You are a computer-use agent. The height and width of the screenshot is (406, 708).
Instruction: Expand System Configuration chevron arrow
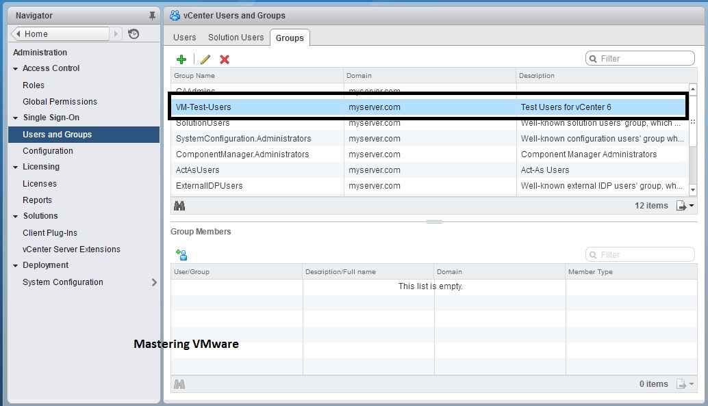click(x=154, y=282)
